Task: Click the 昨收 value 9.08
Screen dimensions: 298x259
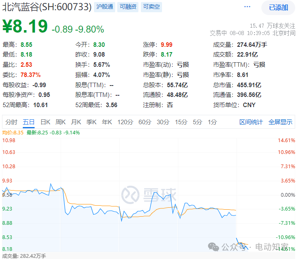Action: [99, 55]
